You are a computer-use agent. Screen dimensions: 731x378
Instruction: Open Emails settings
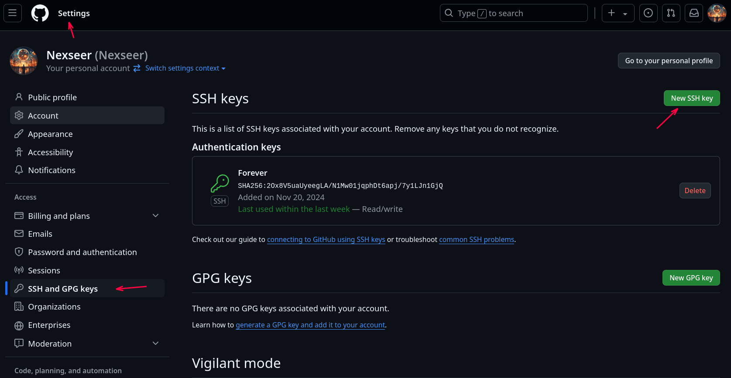pos(87,234)
